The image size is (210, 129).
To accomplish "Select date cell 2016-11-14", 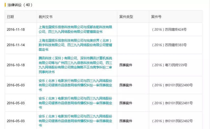I will pyautogui.click(x=16, y=45).
